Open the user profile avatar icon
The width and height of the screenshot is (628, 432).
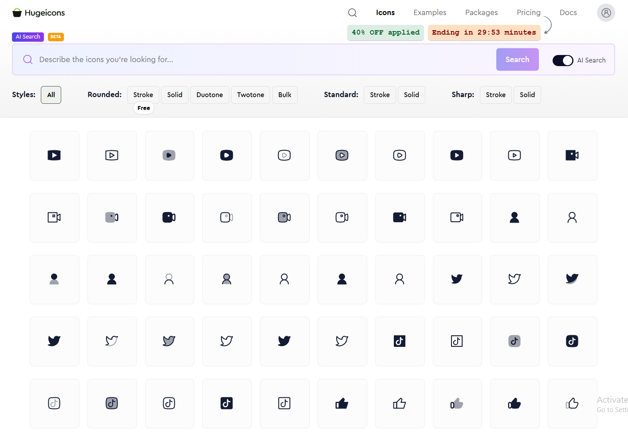(x=606, y=13)
